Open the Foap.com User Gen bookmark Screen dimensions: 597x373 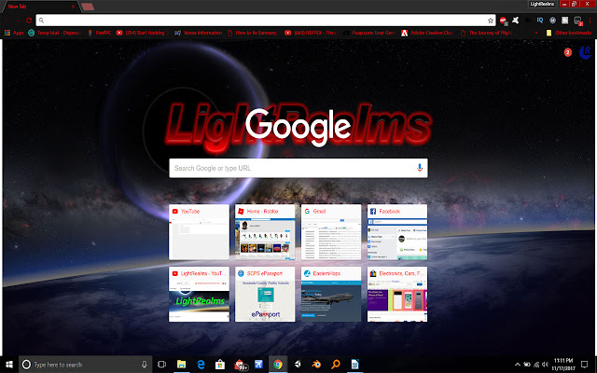pyautogui.click(x=368, y=34)
